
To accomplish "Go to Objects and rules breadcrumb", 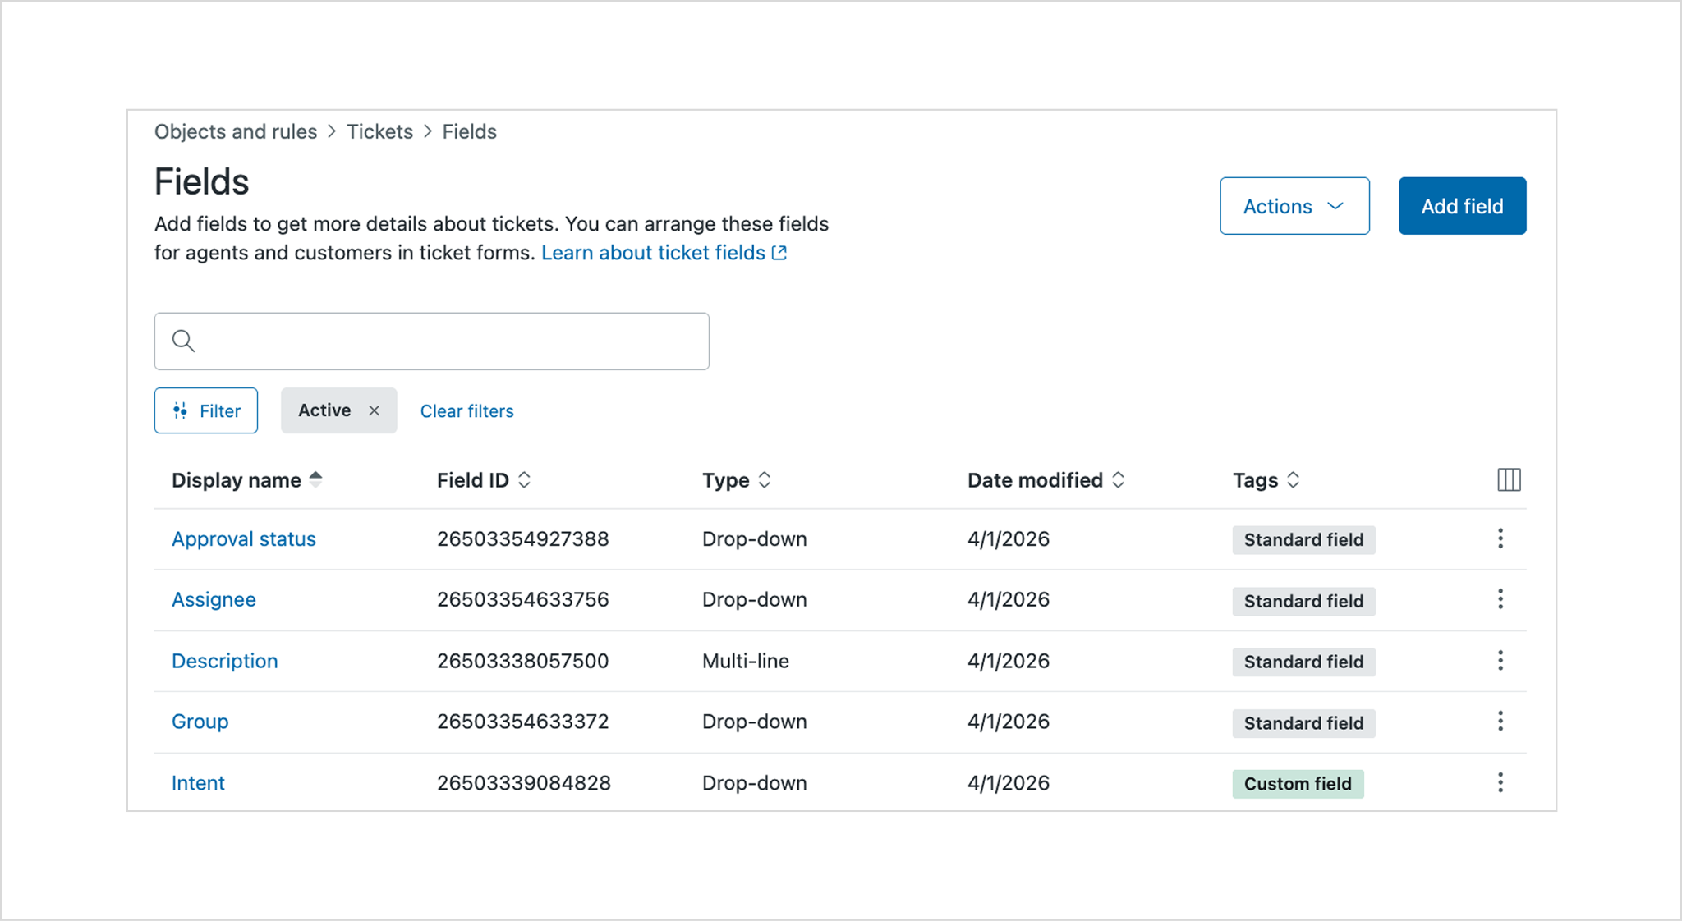I will 236,132.
